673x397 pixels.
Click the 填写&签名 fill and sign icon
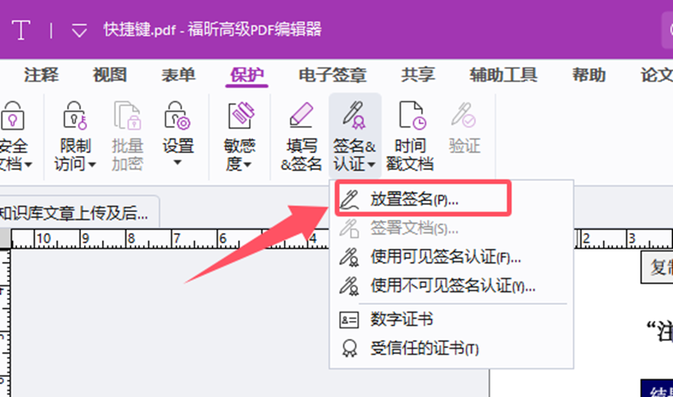pyautogui.click(x=301, y=117)
